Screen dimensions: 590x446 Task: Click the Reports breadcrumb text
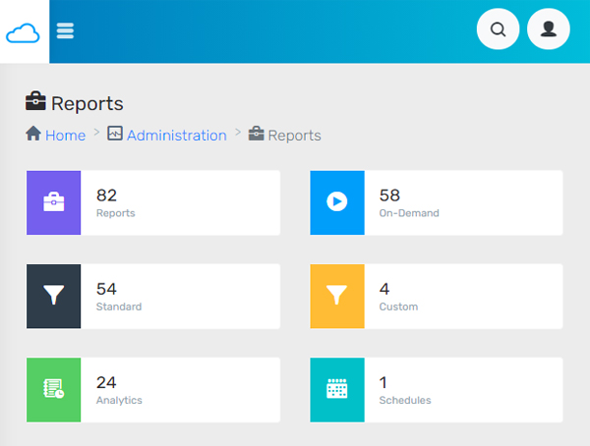point(294,136)
